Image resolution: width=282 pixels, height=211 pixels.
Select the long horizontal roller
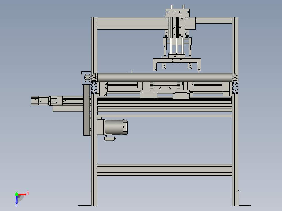point(165,77)
